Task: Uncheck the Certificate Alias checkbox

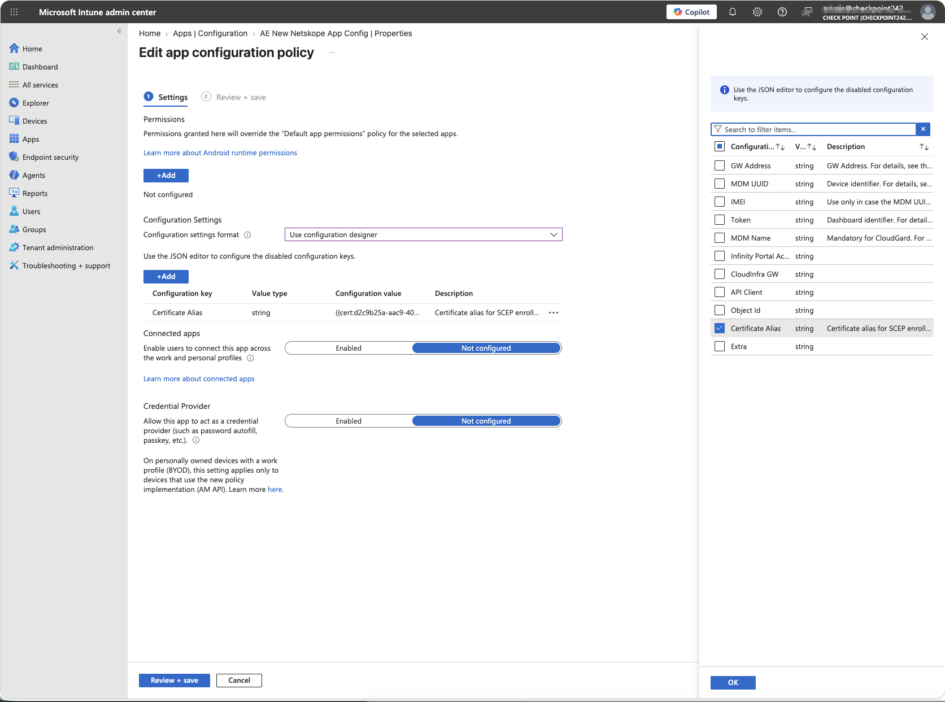Action: [x=720, y=328]
